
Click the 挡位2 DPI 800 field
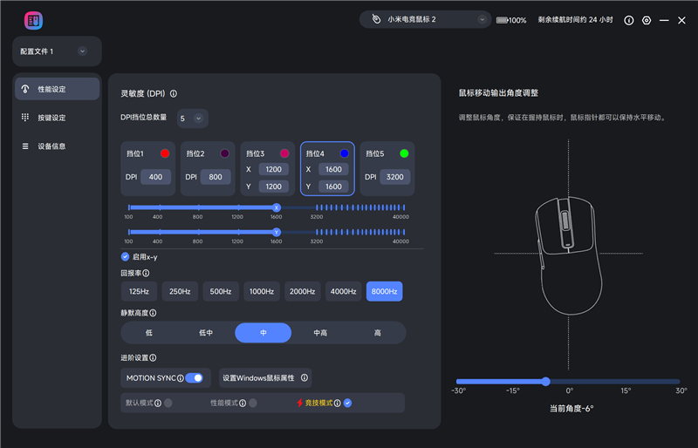tap(216, 177)
